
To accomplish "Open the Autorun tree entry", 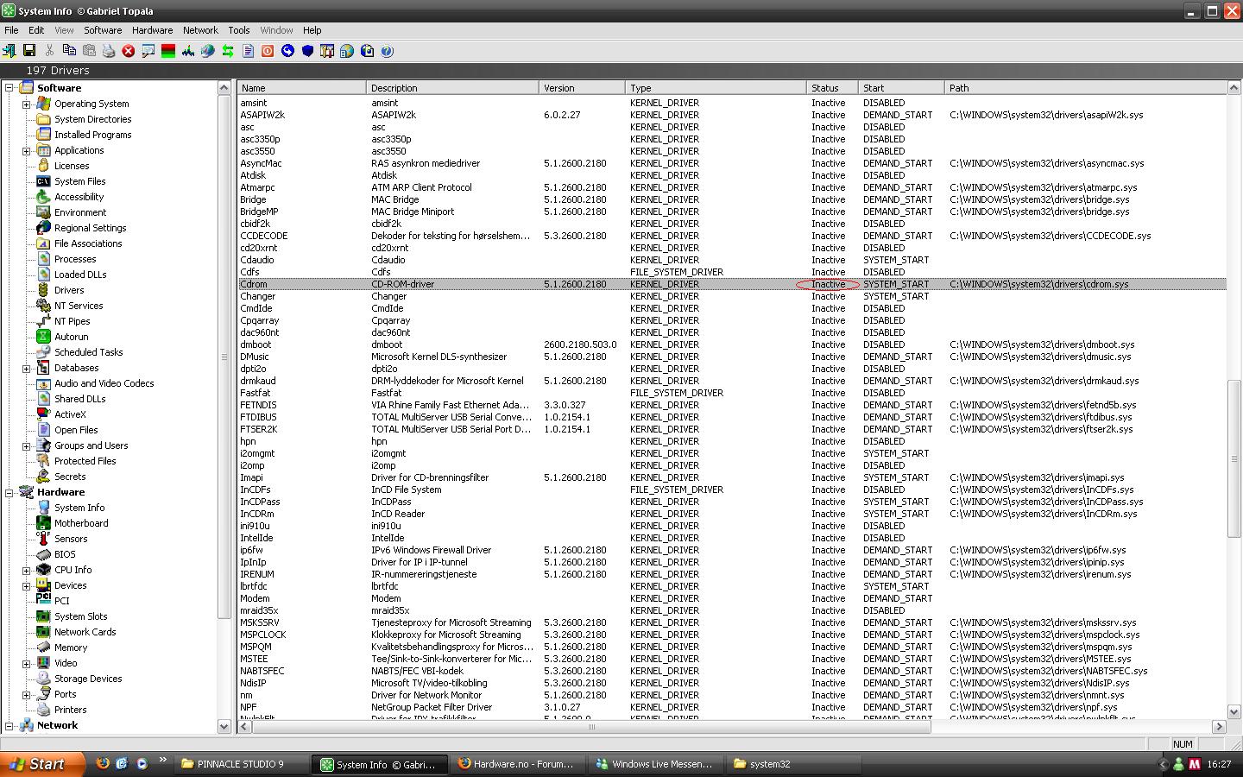I will click(x=71, y=337).
